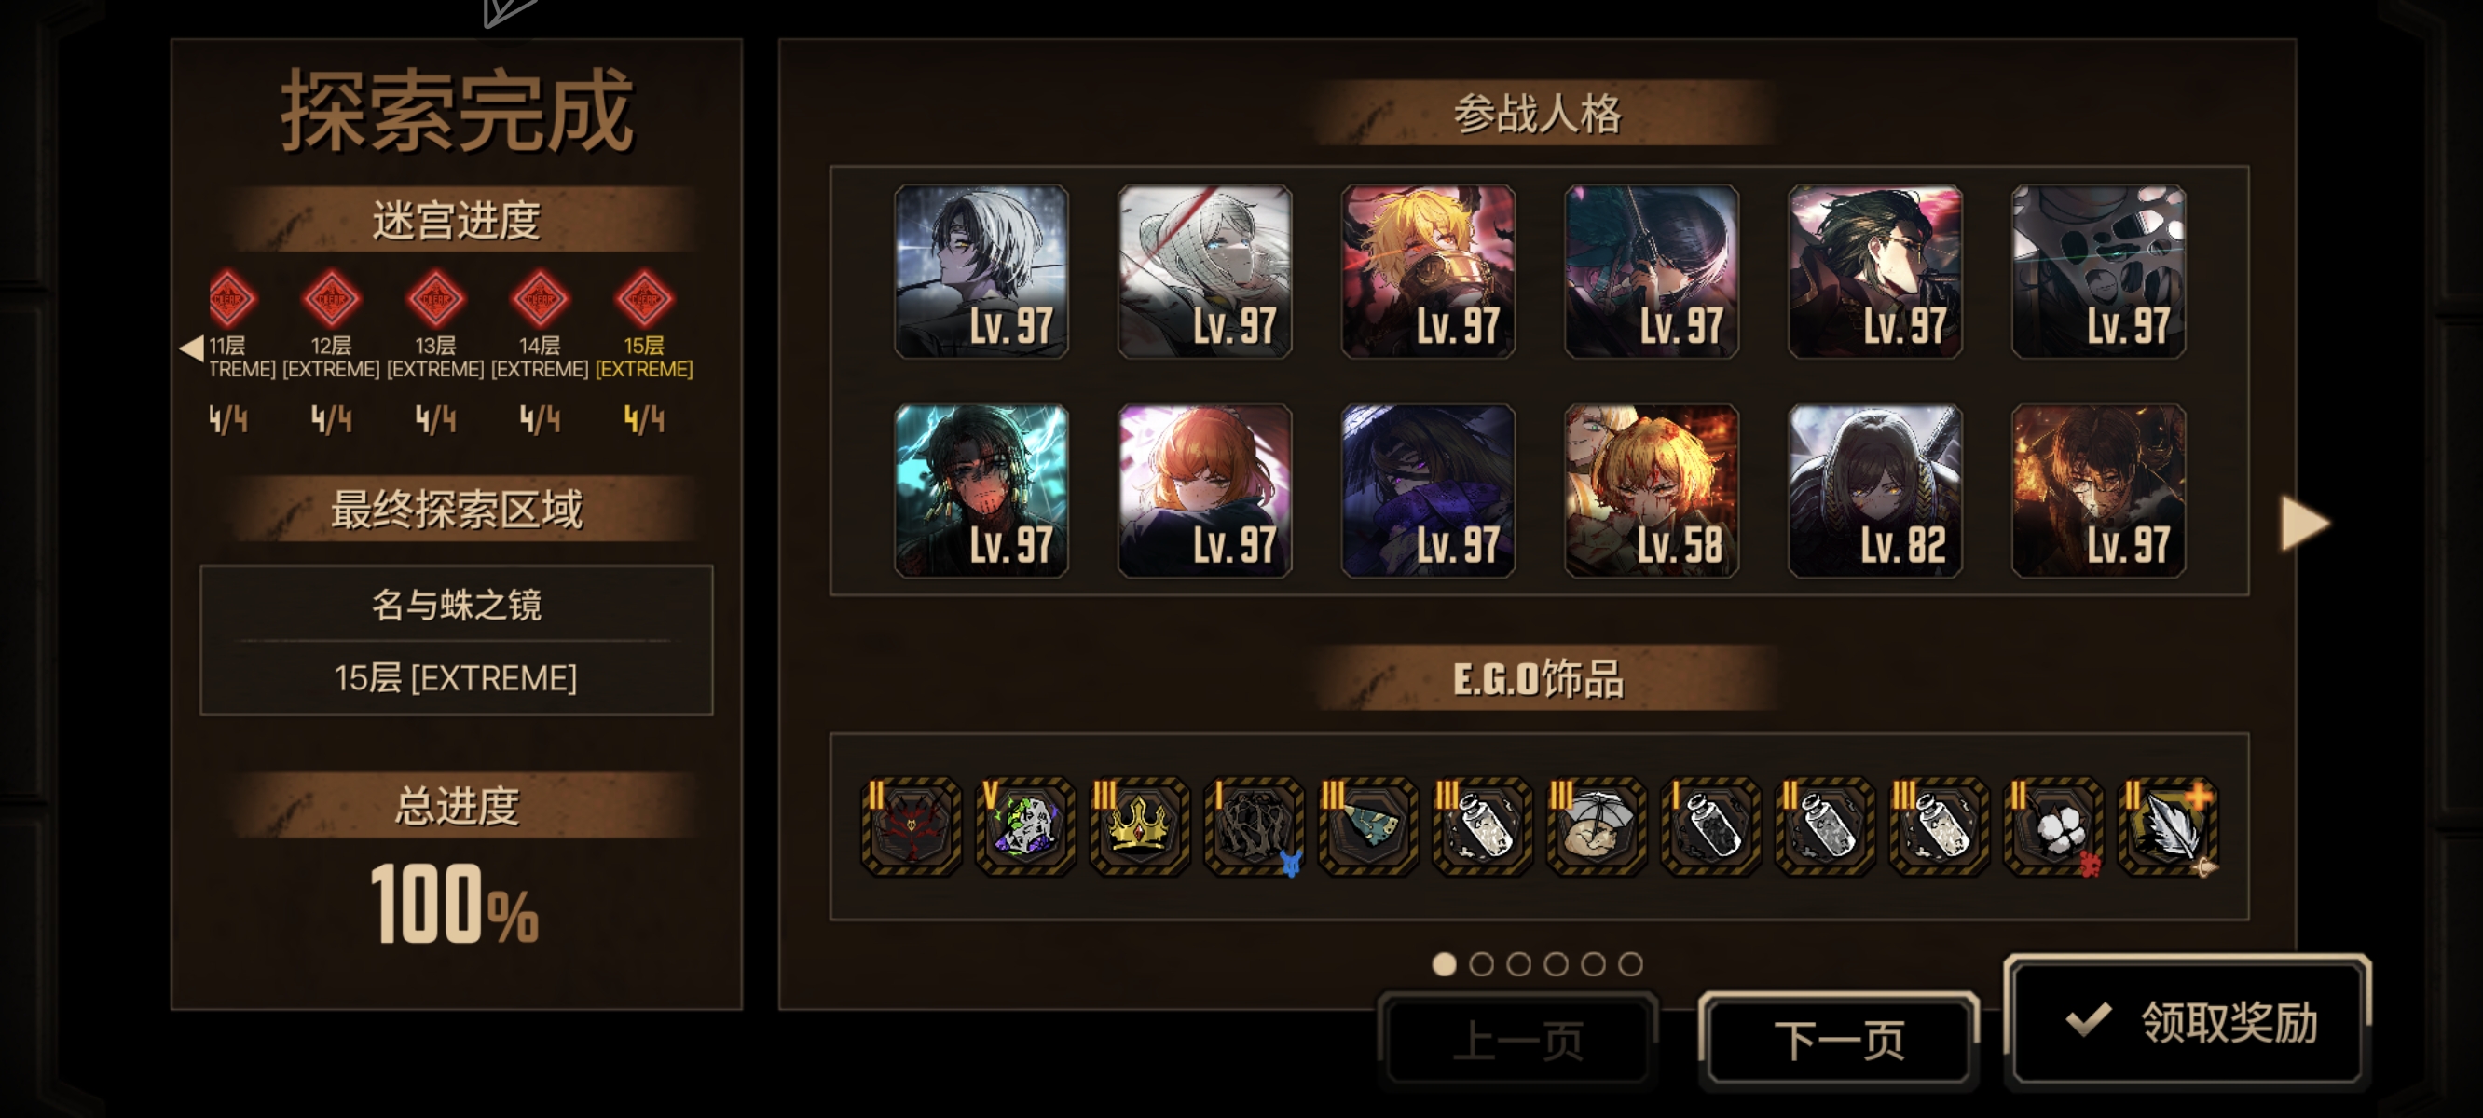Select the dark thorny branches E.G.O gift
This screenshot has width=2483, height=1118.
click(1253, 826)
